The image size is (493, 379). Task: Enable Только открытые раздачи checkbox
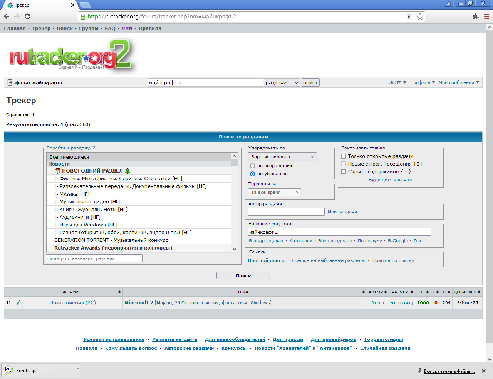pos(344,156)
